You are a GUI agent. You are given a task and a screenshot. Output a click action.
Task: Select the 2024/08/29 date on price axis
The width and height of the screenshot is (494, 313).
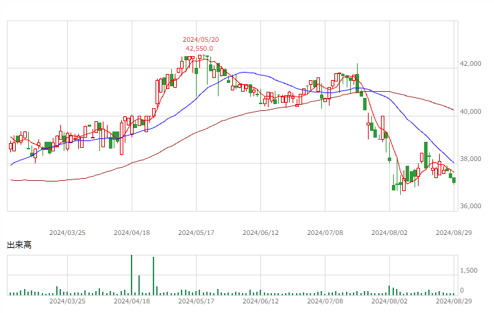(x=454, y=233)
